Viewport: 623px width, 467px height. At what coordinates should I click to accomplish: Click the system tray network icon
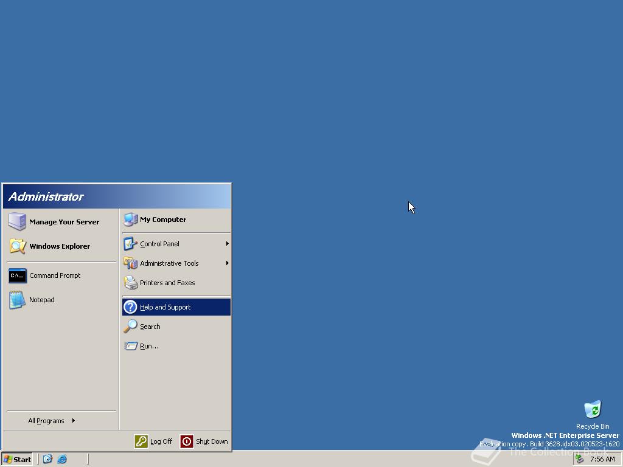tap(580, 459)
